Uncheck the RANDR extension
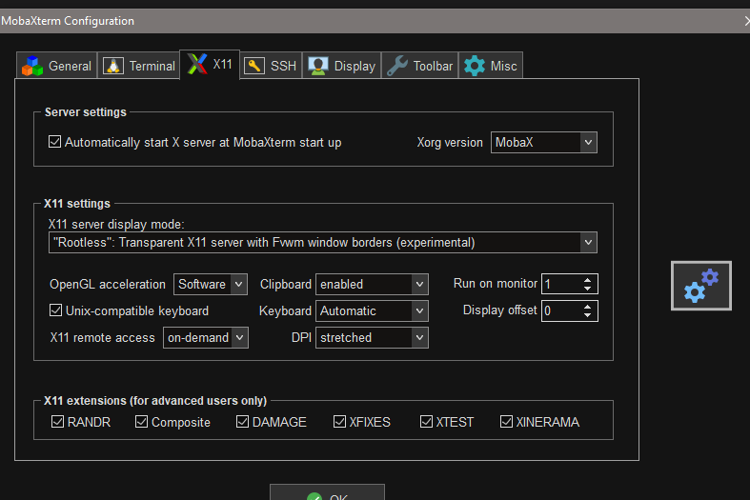Viewport: 750px width, 500px height. 56,422
